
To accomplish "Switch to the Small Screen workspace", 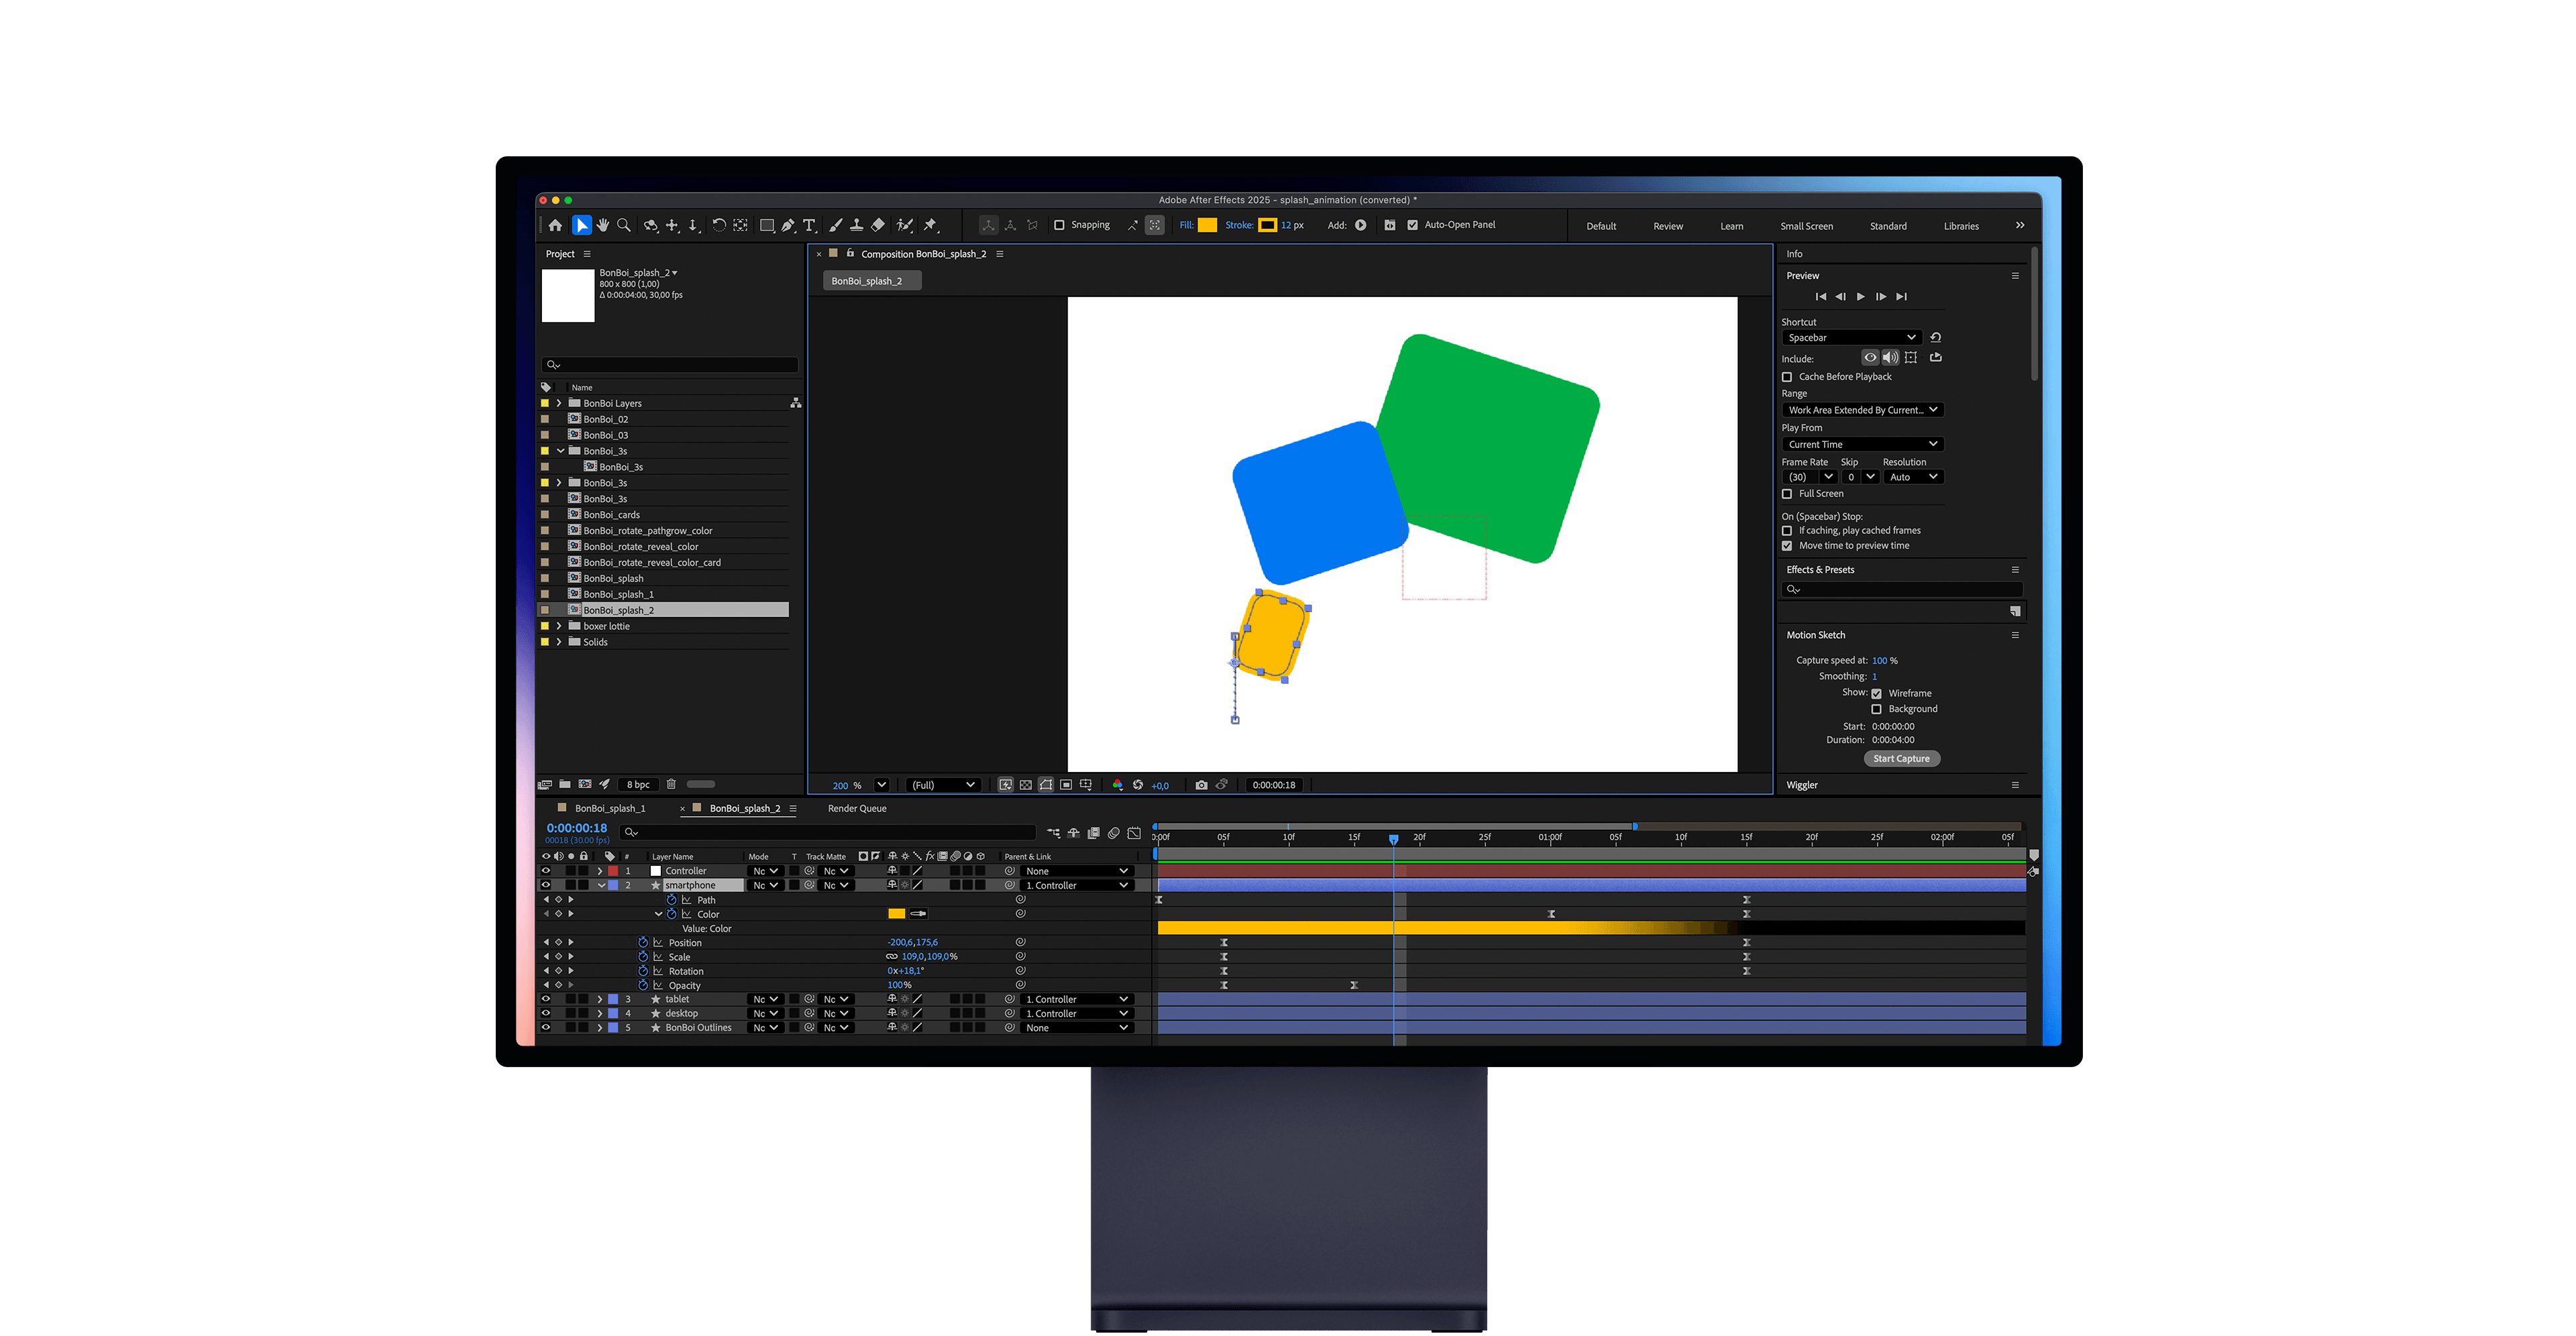I will [1806, 226].
